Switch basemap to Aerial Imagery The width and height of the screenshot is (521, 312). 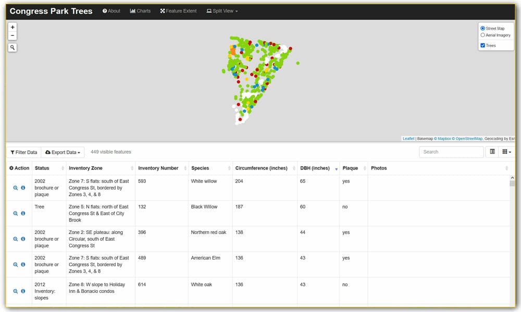[x=483, y=35]
